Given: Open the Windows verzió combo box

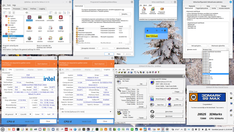Looking at the screenshot, I should (215, 50).
